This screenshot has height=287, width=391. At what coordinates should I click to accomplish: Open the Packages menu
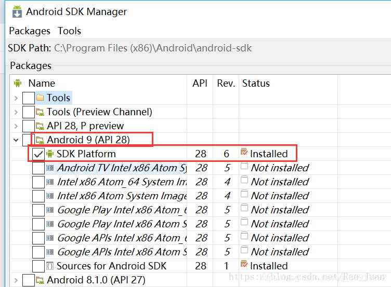[30, 31]
